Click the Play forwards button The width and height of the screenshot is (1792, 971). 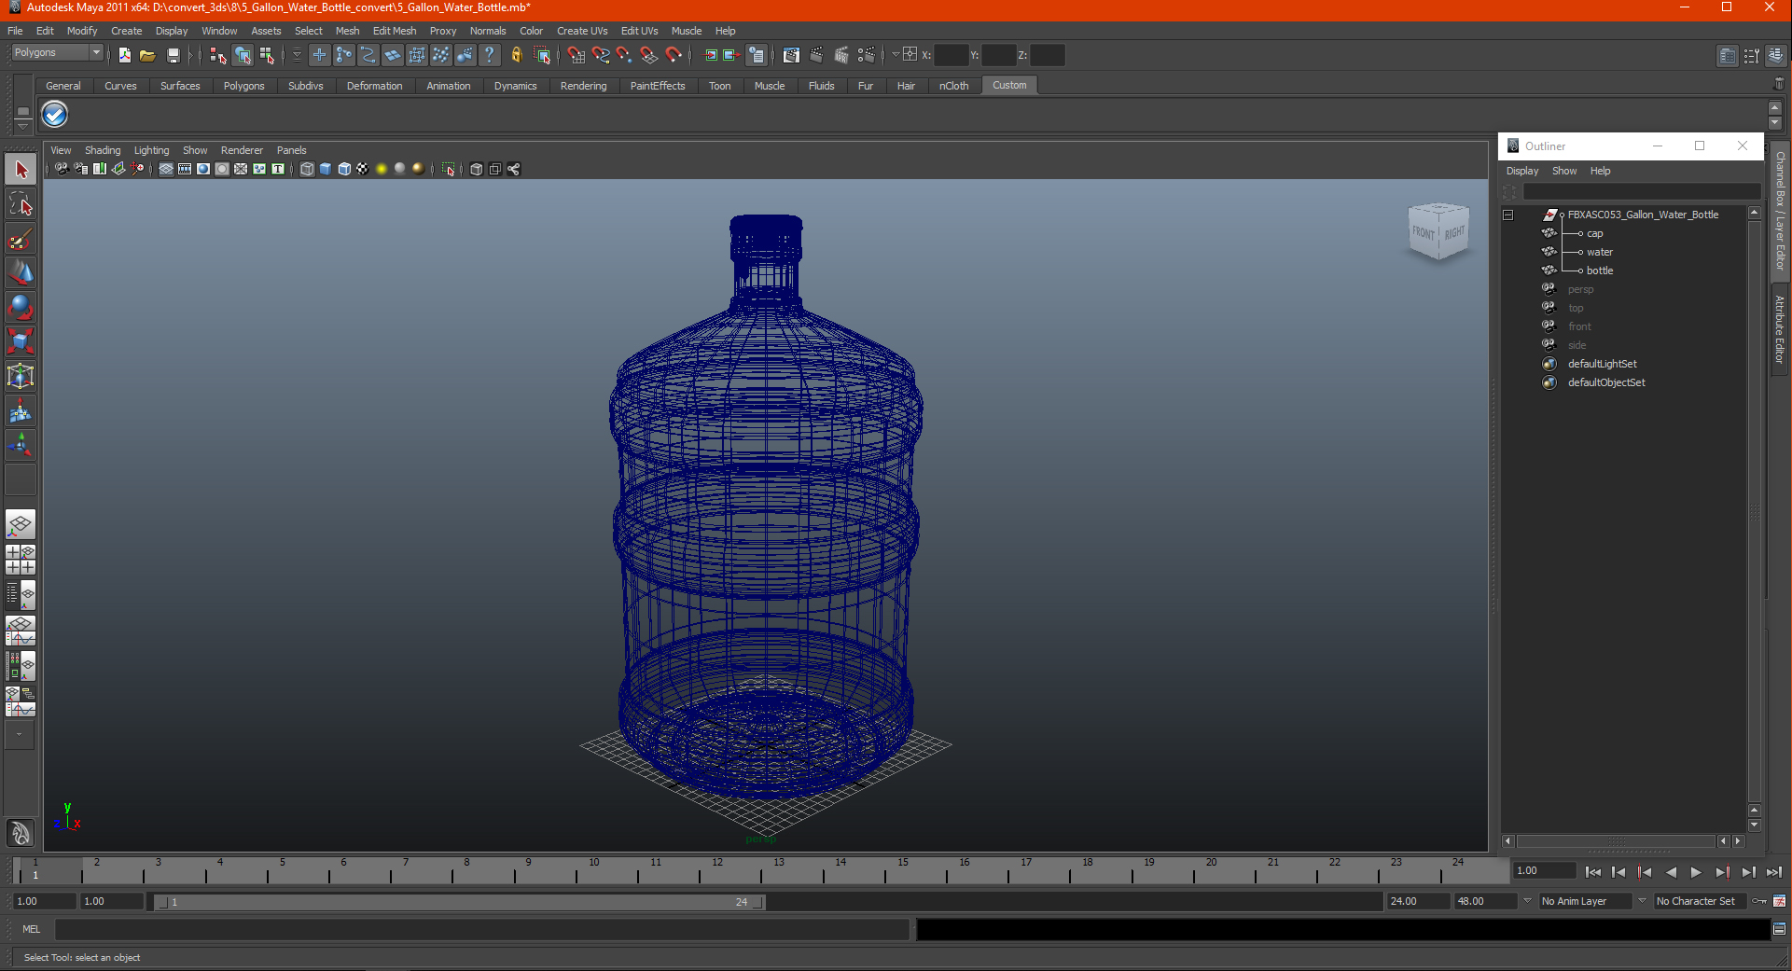[x=1696, y=872]
